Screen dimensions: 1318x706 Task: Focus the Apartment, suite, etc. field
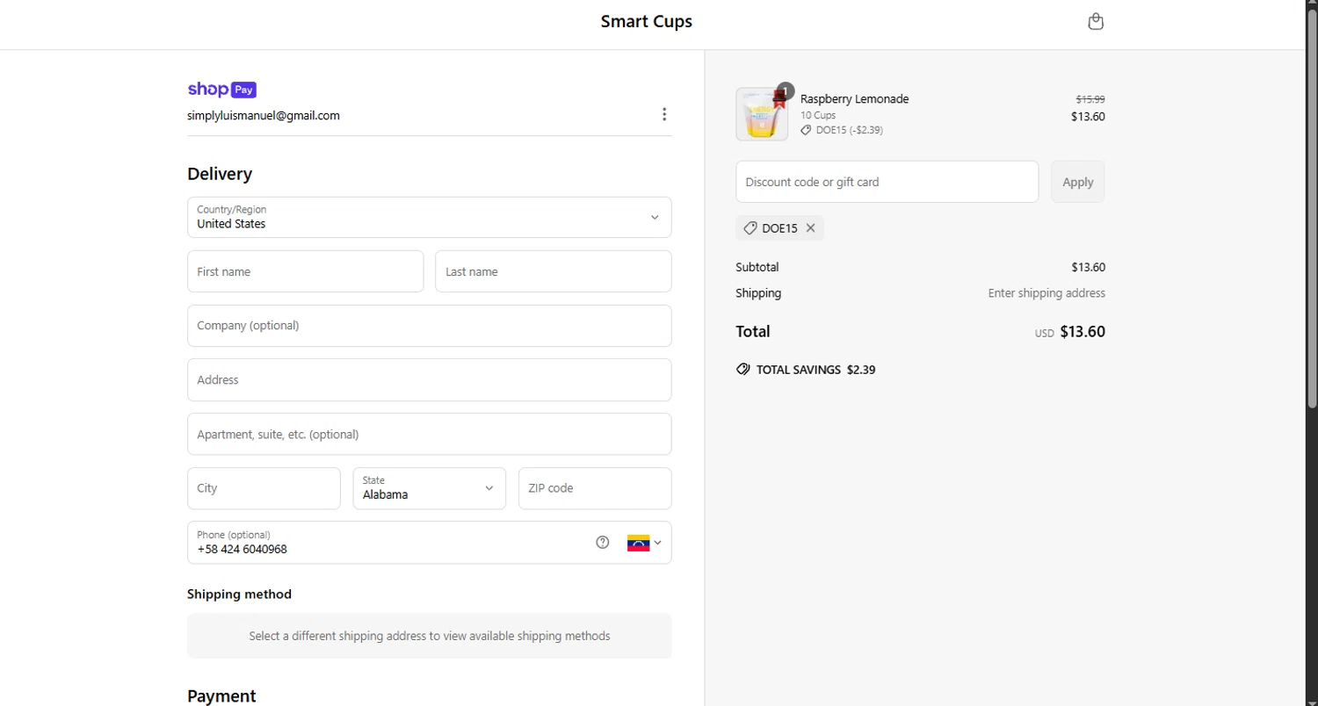pyautogui.click(x=430, y=434)
